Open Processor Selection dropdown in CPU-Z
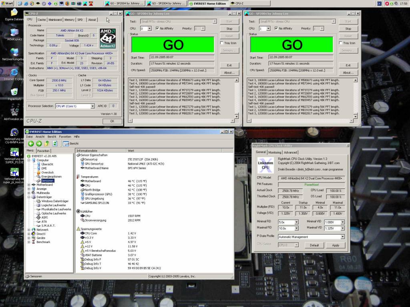 coord(92,106)
